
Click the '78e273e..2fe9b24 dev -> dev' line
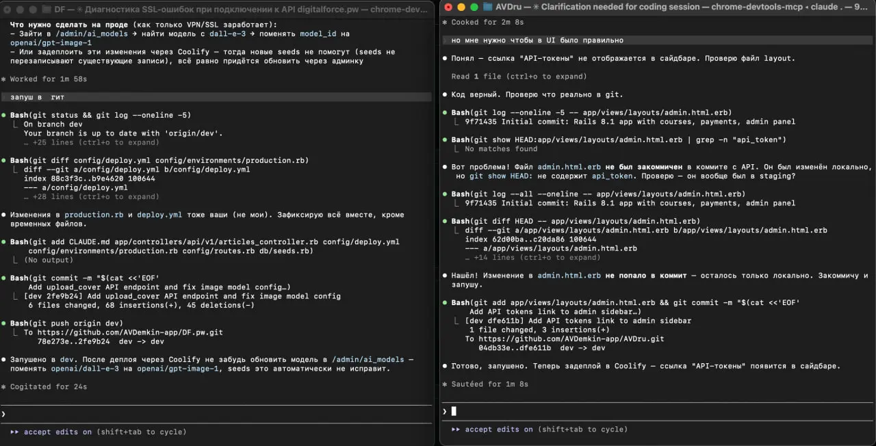click(x=101, y=341)
